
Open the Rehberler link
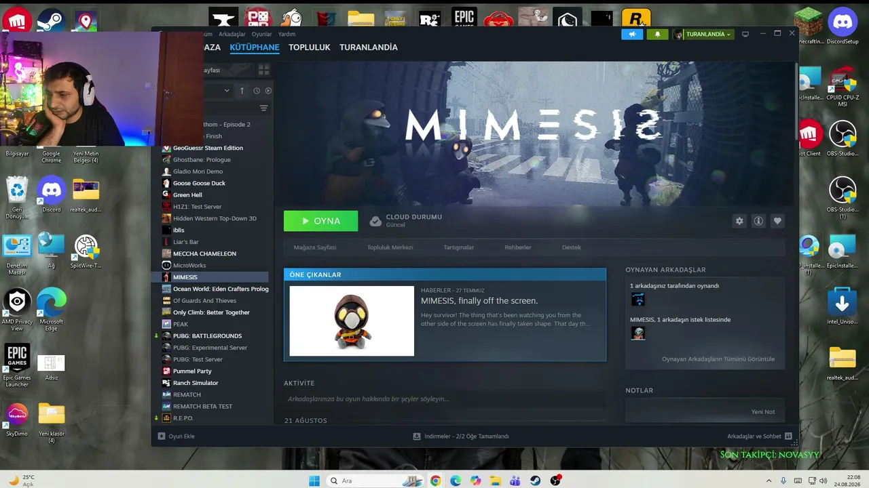pos(518,247)
